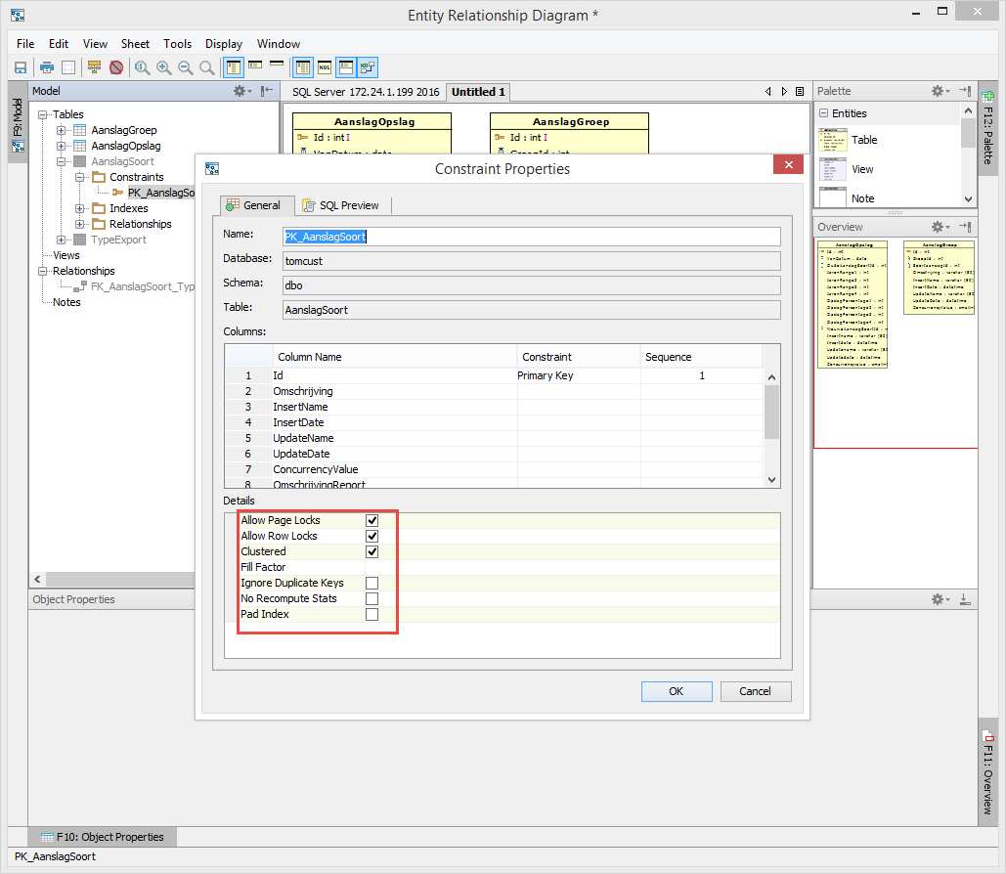Tick the Pad Index checkbox

(x=372, y=615)
